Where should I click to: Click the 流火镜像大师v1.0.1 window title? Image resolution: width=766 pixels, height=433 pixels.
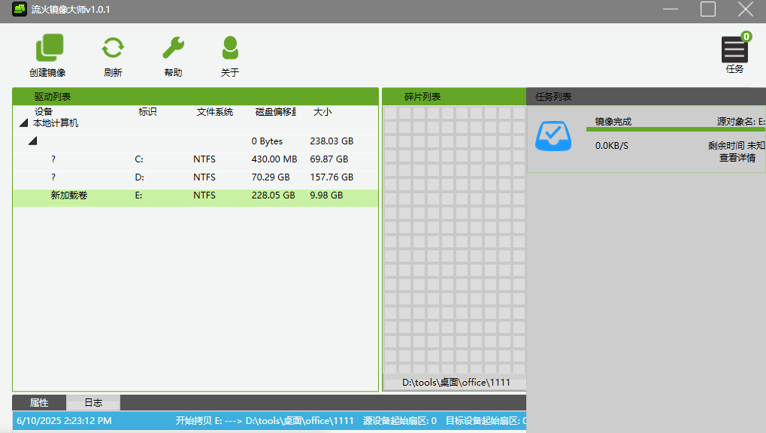(x=71, y=9)
